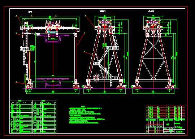Select the title text above left view
This screenshot has width=195, height=139.
point(30,12)
